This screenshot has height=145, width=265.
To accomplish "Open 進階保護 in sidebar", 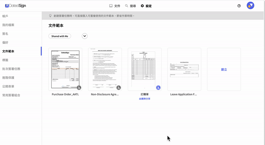I will click(8, 77).
